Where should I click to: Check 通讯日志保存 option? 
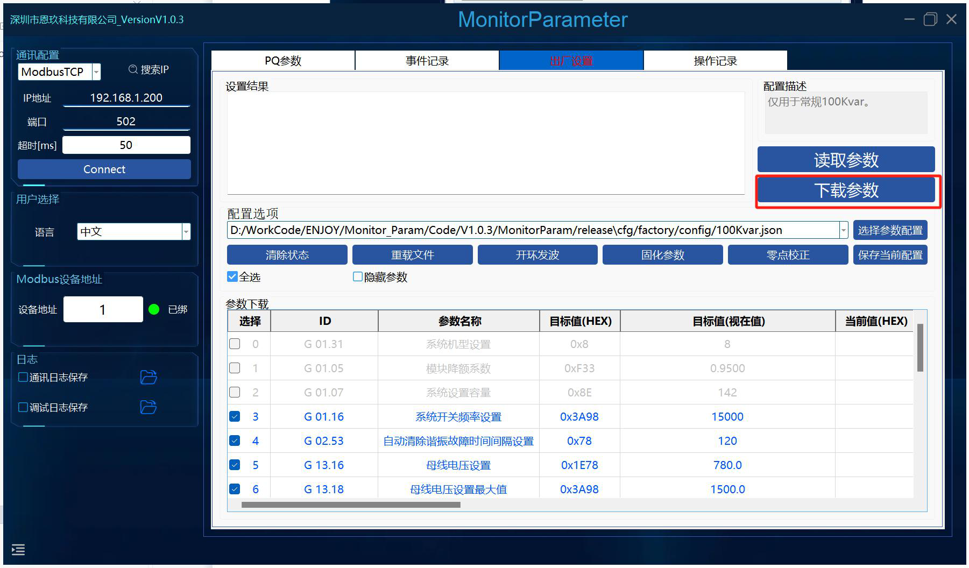23,377
